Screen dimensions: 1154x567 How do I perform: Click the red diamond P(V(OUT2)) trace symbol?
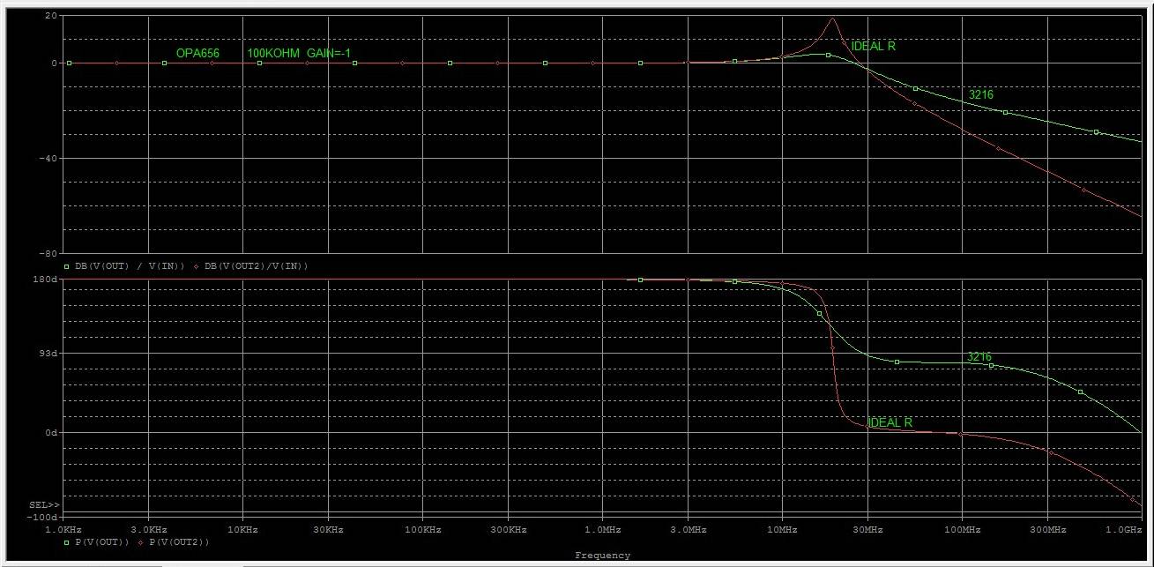(x=140, y=542)
